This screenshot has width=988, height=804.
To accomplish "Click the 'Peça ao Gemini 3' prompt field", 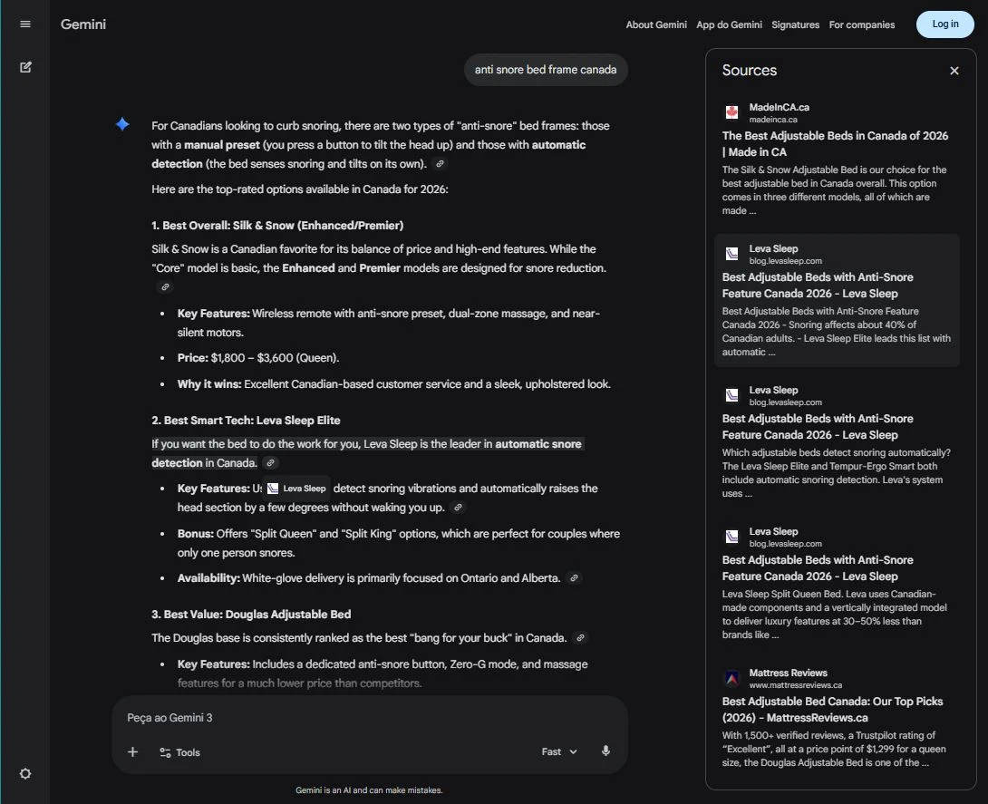I will pos(369,718).
